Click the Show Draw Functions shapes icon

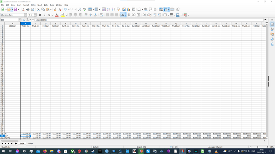point(178,9)
